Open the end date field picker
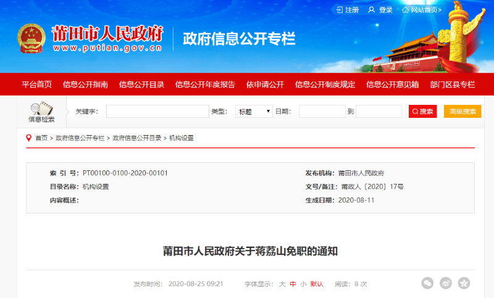Image resolution: width=494 pixels, height=298 pixels. point(379,112)
